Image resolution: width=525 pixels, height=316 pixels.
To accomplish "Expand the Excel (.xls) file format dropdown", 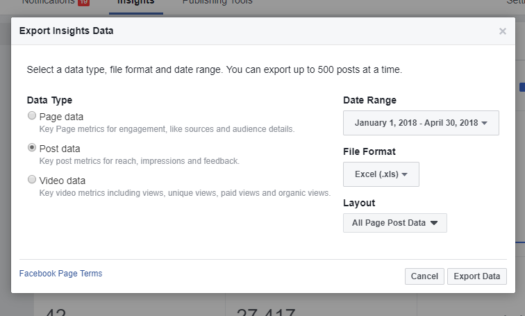I will 381,174.
